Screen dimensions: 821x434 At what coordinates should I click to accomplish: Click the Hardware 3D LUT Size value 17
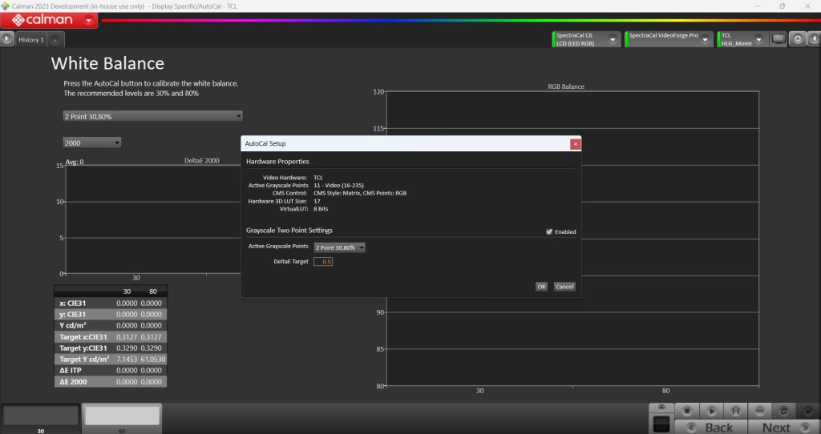[x=317, y=201]
